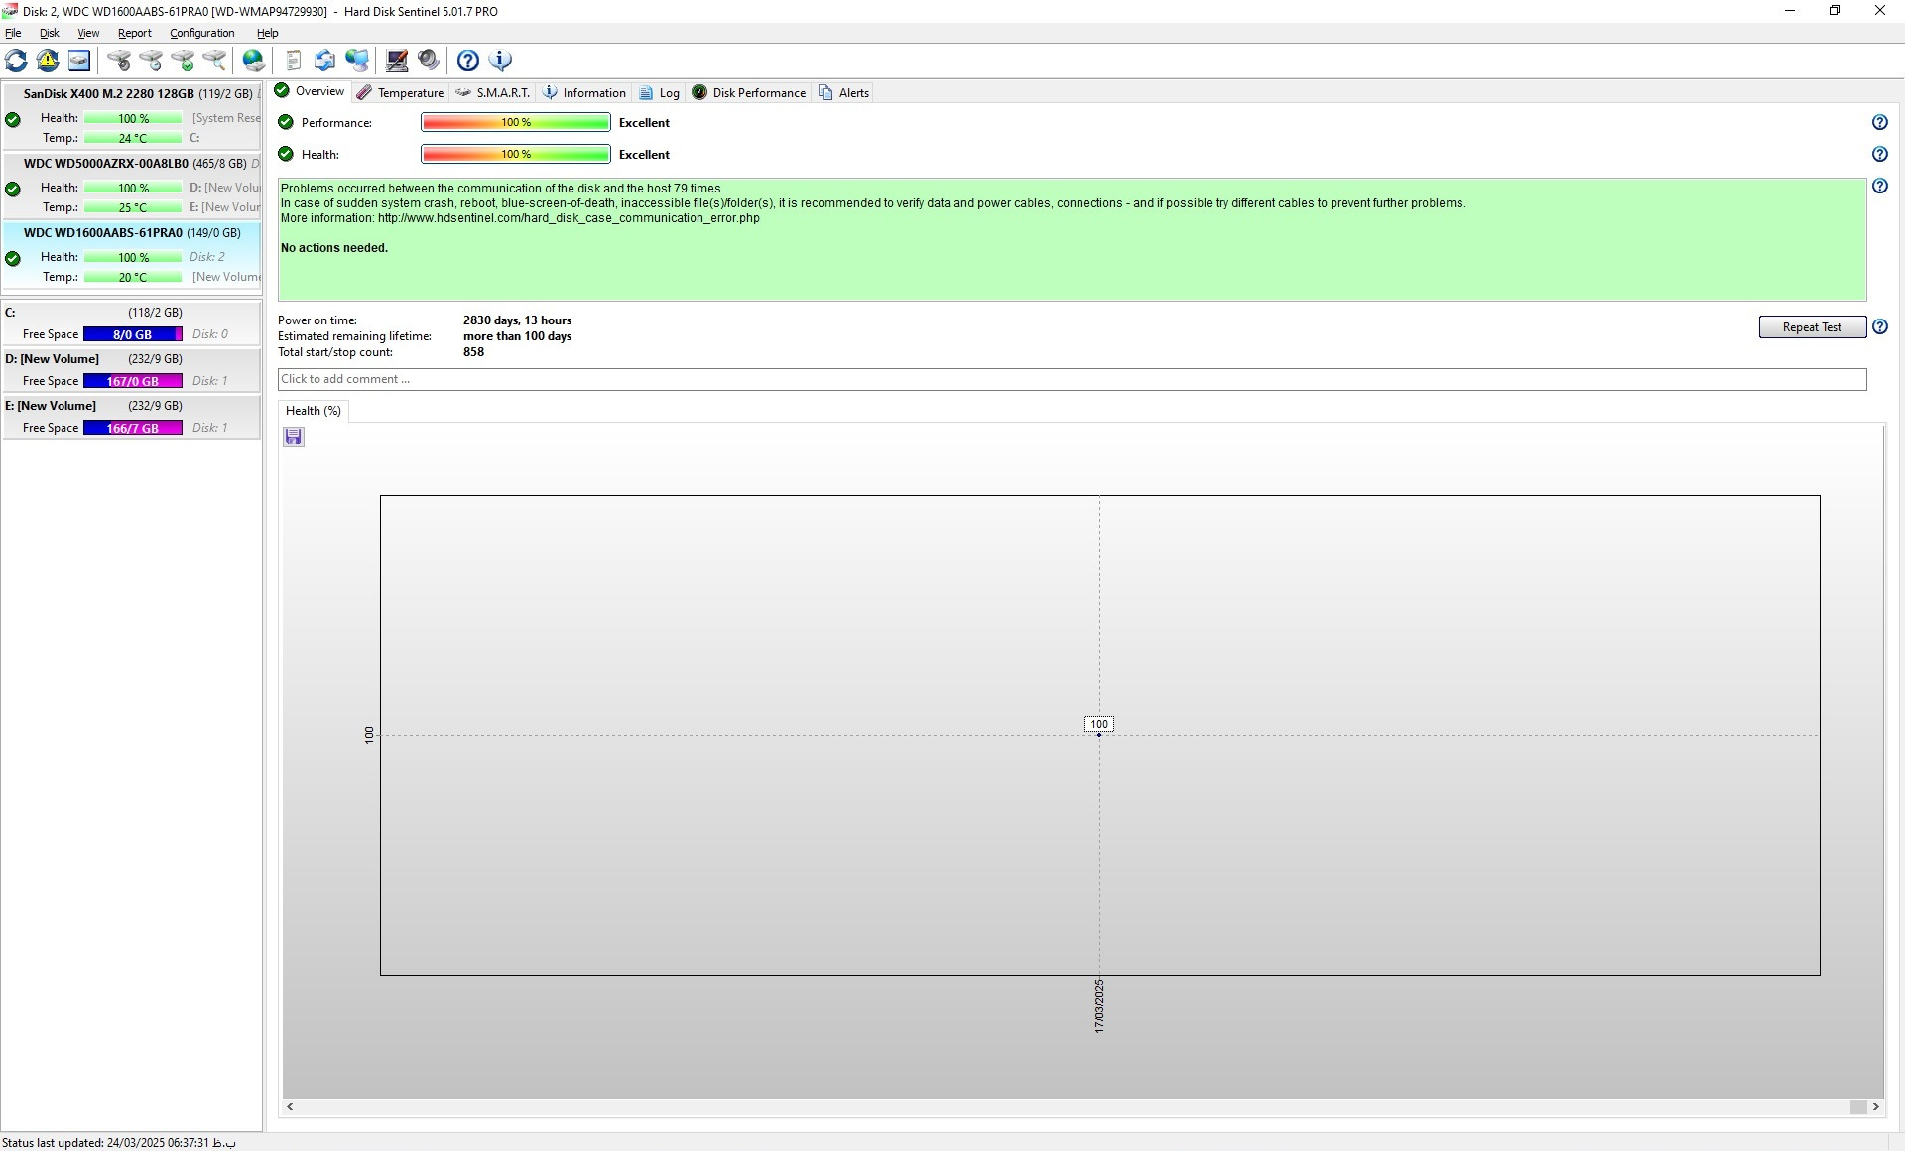Image resolution: width=1905 pixels, height=1151 pixels.
Task: Open the File menu
Action: point(13,33)
